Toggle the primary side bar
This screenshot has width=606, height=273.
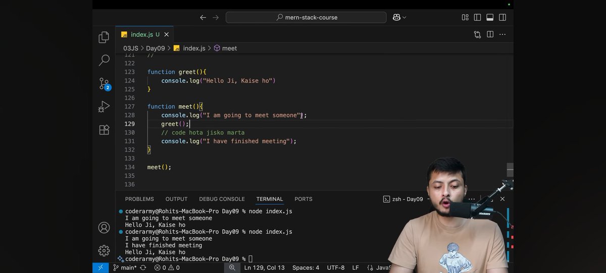click(478, 17)
